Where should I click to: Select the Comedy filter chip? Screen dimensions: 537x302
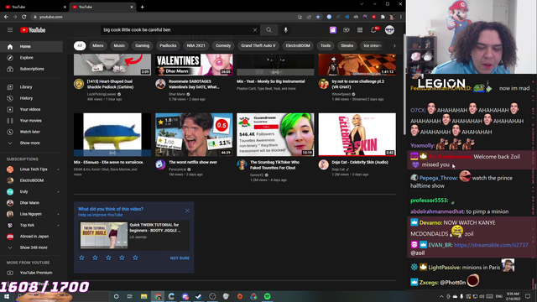coord(223,45)
